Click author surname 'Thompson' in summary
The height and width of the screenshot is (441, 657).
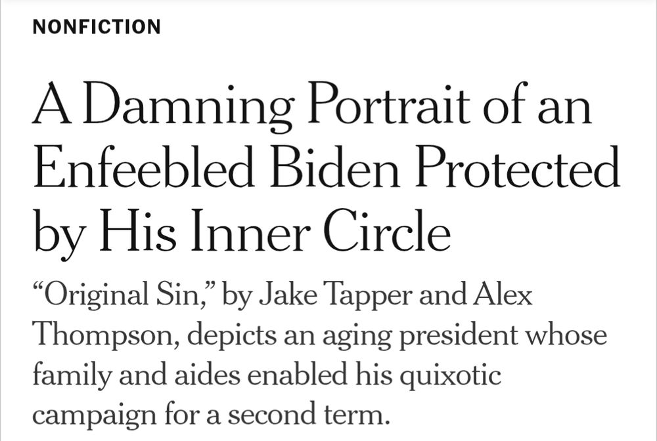(106, 335)
